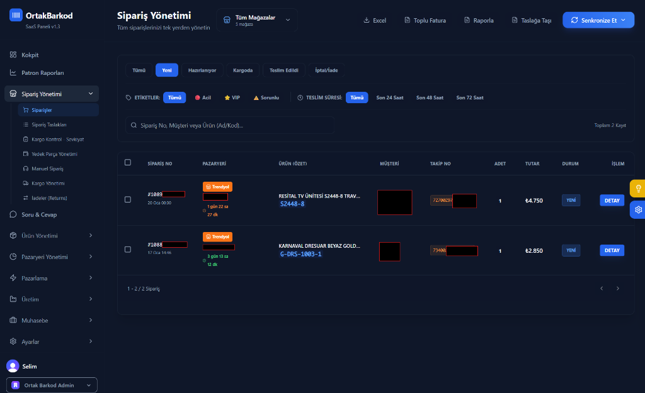Image resolution: width=645 pixels, height=393 pixels.
Task: Click the Patron Raporları chart icon
Action: pyautogui.click(x=13, y=73)
